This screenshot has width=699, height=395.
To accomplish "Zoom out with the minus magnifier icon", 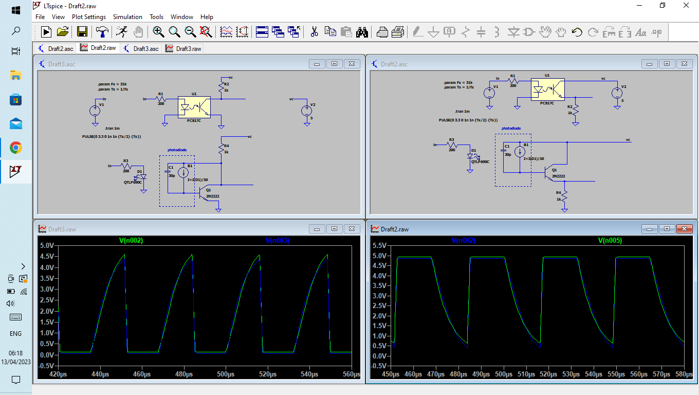I will click(190, 32).
